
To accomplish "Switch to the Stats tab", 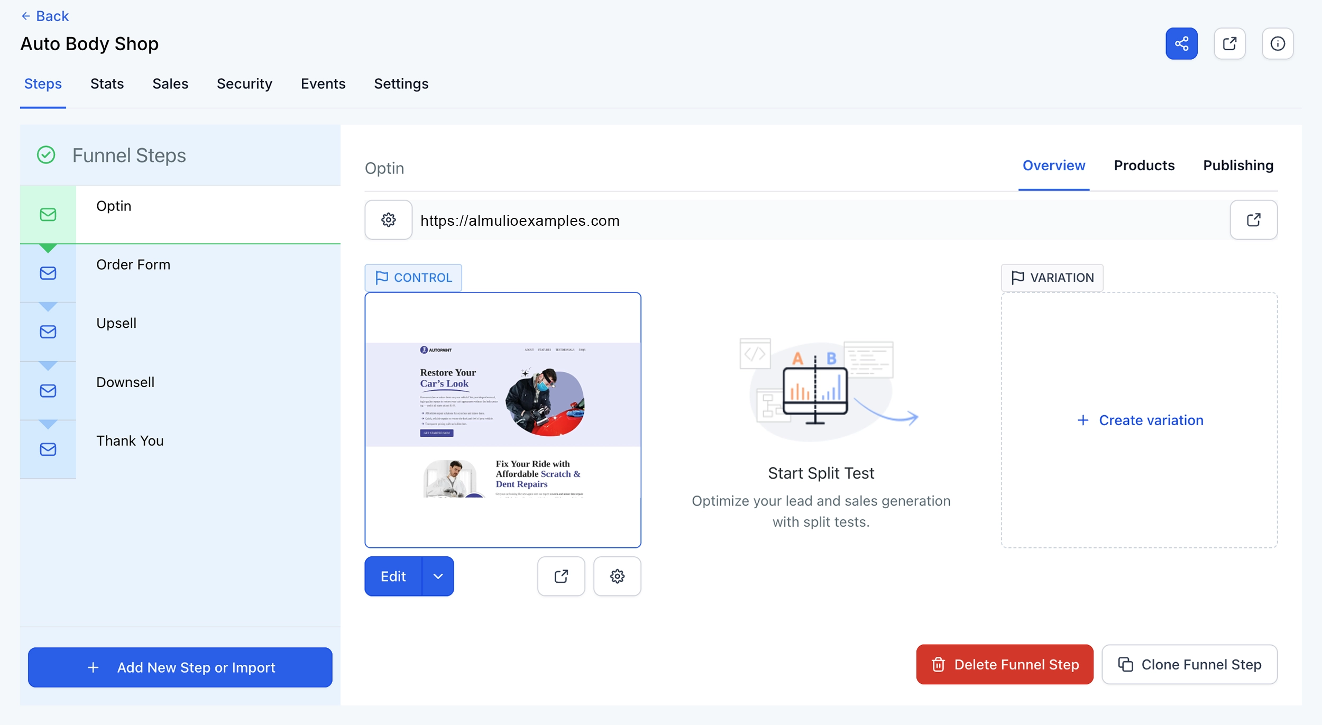I will pos(107,84).
